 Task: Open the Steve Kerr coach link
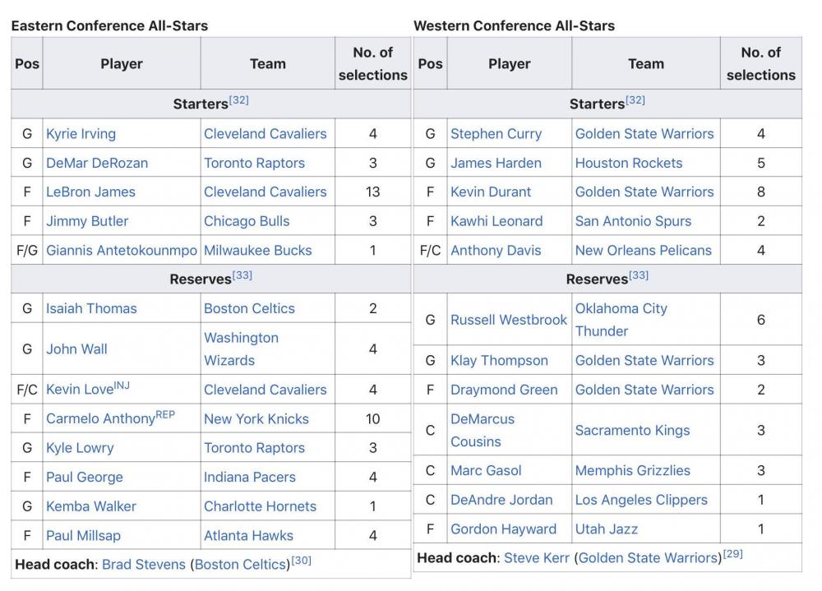537,558
